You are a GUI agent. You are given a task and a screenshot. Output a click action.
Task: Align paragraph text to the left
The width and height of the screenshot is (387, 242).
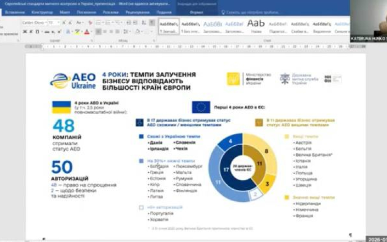click(x=98, y=32)
